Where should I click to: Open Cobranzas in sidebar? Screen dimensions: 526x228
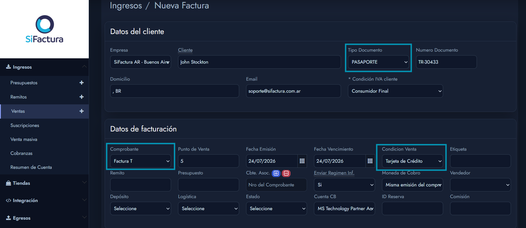(21, 153)
